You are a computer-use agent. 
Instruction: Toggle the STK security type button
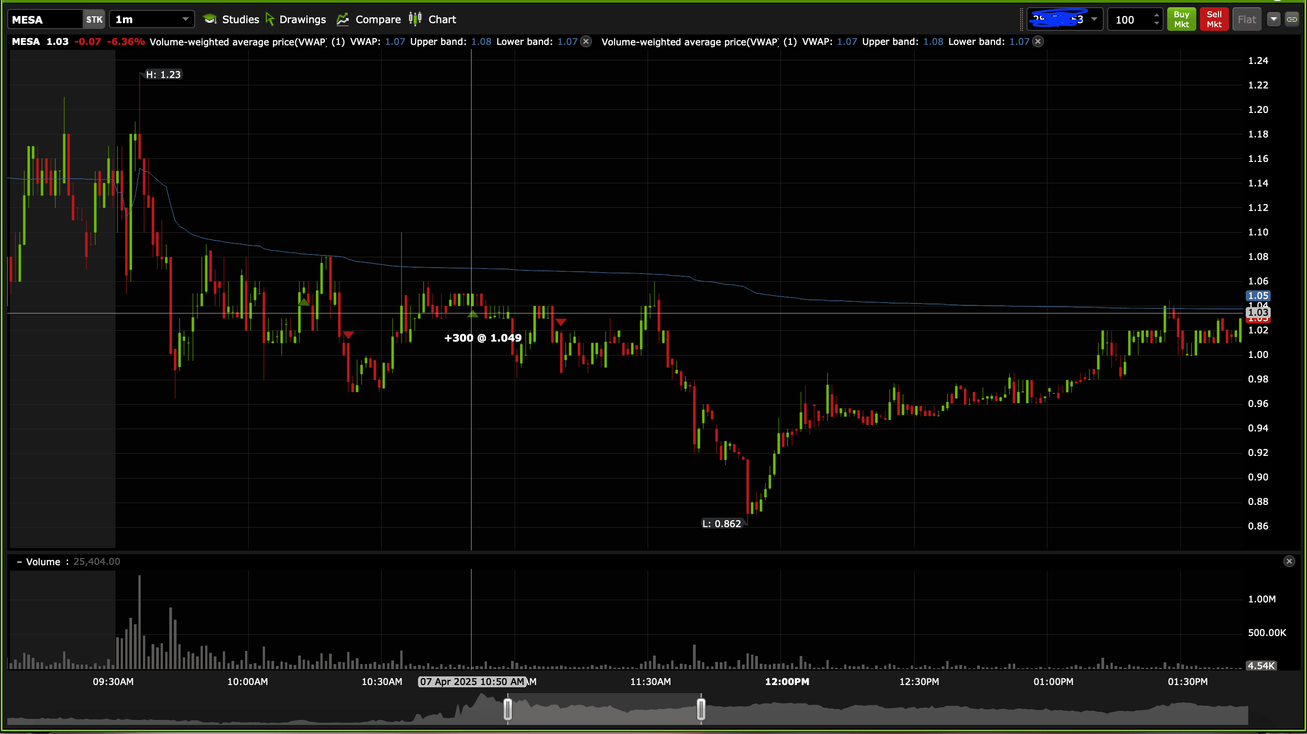point(94,19)
